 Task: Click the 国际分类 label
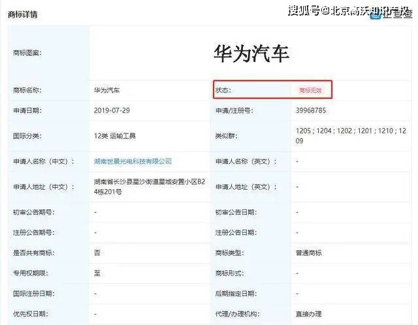click(x=27, y=136)
